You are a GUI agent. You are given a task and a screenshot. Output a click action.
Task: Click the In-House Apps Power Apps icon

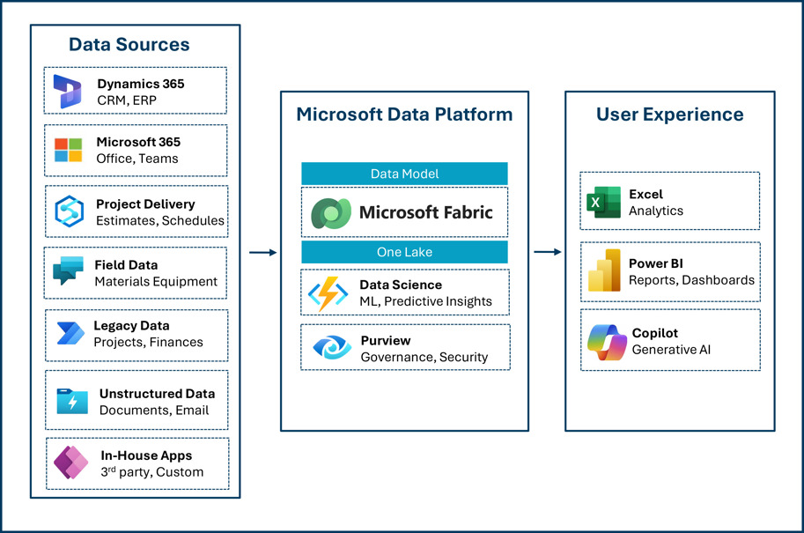pos(70,463)
